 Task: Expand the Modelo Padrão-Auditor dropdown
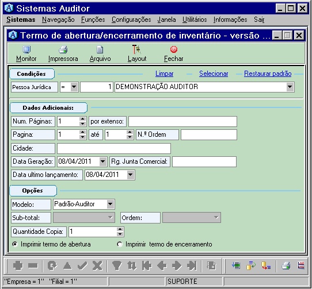point(110,204)
